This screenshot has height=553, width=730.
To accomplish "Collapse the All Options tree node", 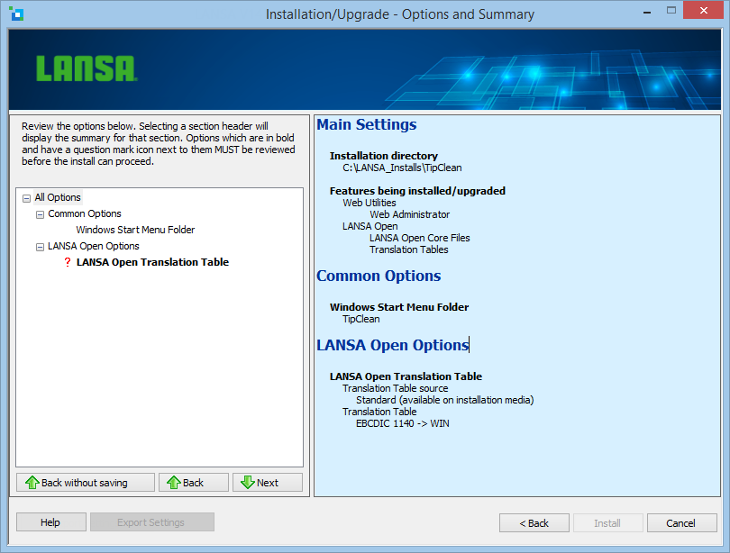I will pyautogui.click(x=26, y=198).
